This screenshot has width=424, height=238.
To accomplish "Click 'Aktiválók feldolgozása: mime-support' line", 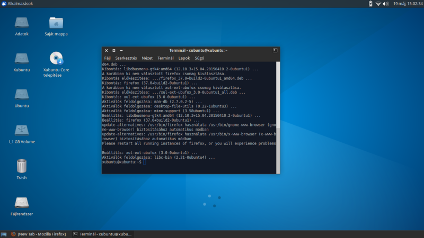I will pos(161,111).
